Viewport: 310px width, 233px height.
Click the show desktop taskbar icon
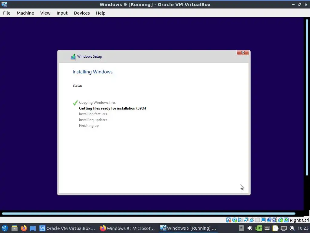pyautogui.click(x=33, y=228)
